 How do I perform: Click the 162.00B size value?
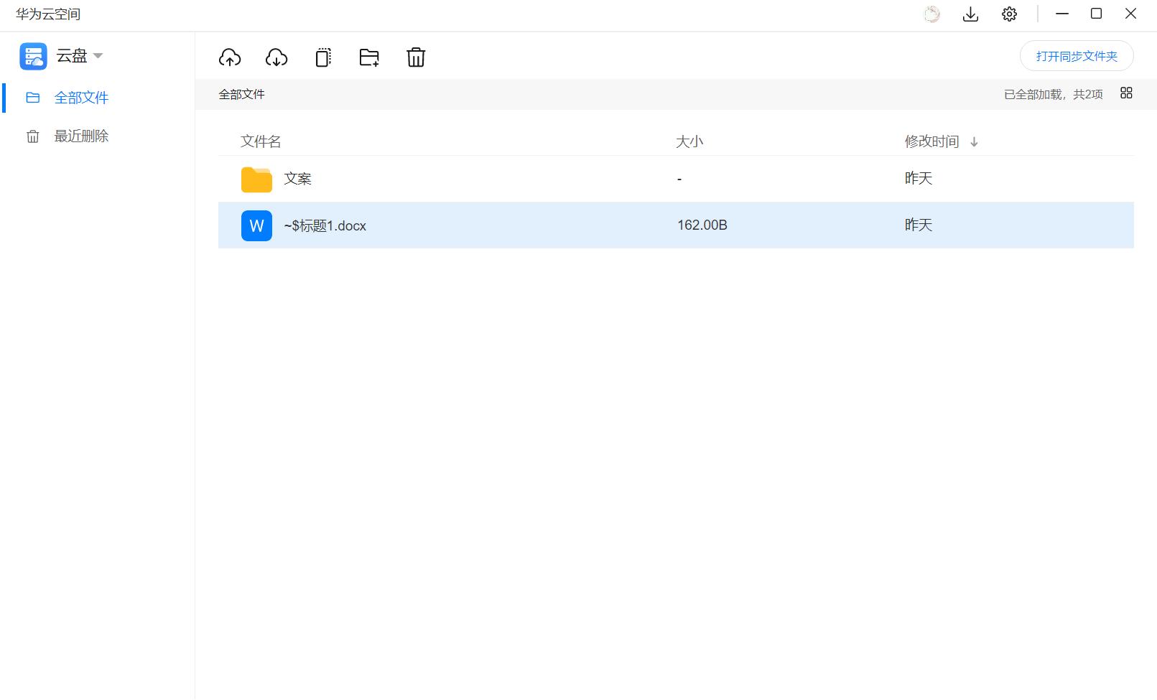tap(702, 225)
